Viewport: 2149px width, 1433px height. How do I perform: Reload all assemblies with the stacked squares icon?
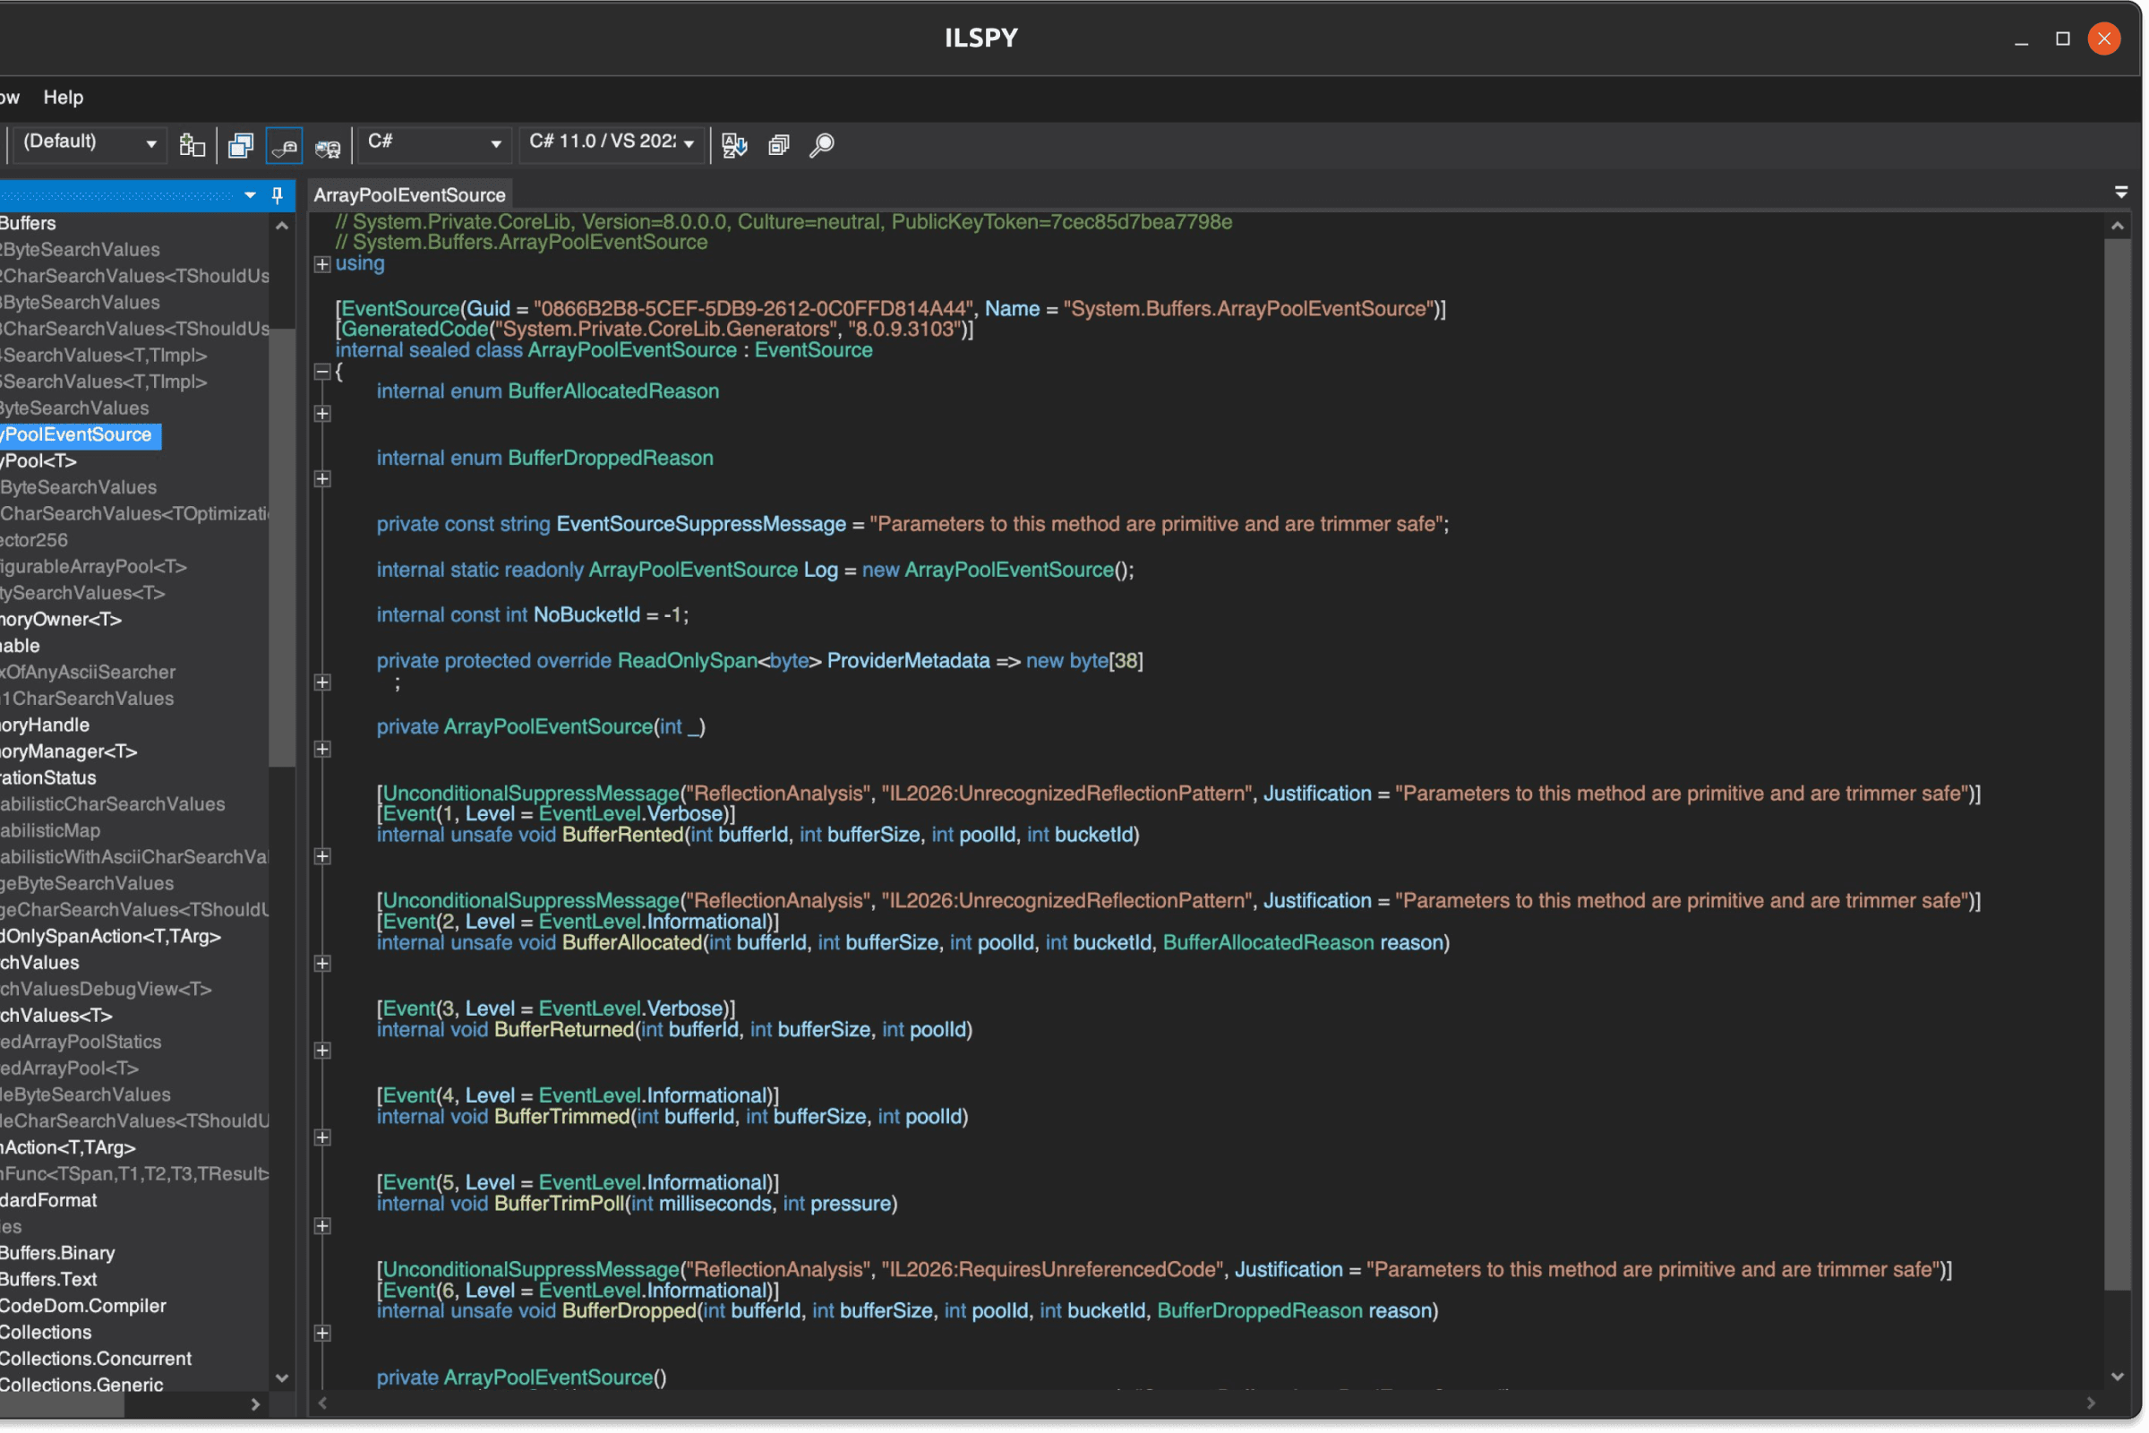[240, 144]
